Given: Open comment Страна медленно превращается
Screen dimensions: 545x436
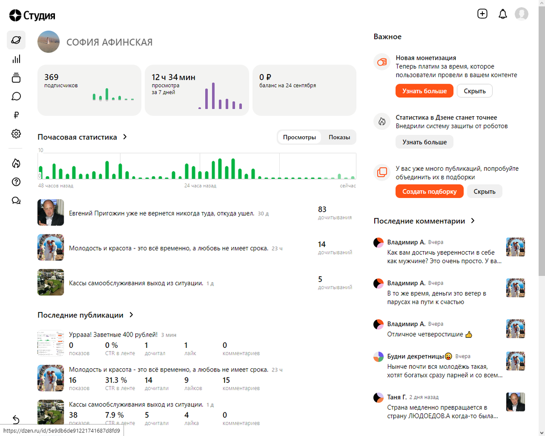Looking at the screenshot, I should [x=444, y=411].
